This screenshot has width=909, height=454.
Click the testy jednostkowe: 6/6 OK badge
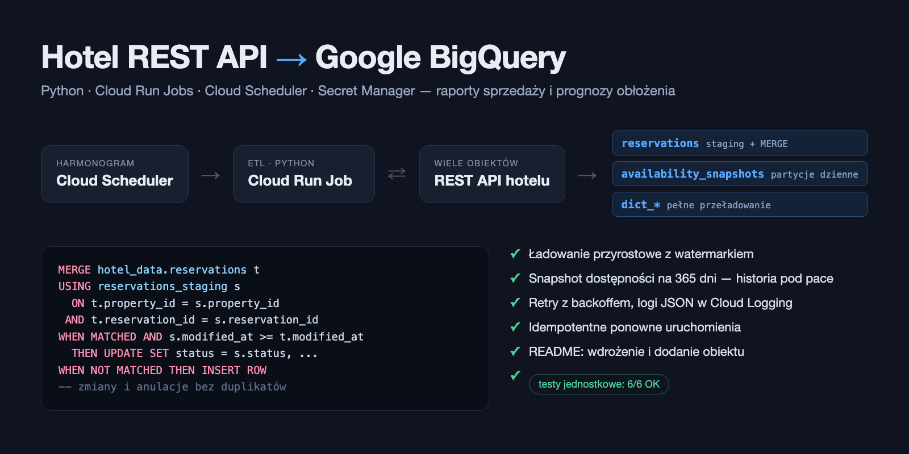599,384
